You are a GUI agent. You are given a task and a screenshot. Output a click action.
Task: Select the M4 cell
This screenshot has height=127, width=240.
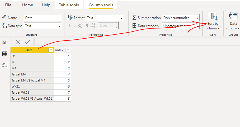(x=32, y=68)
